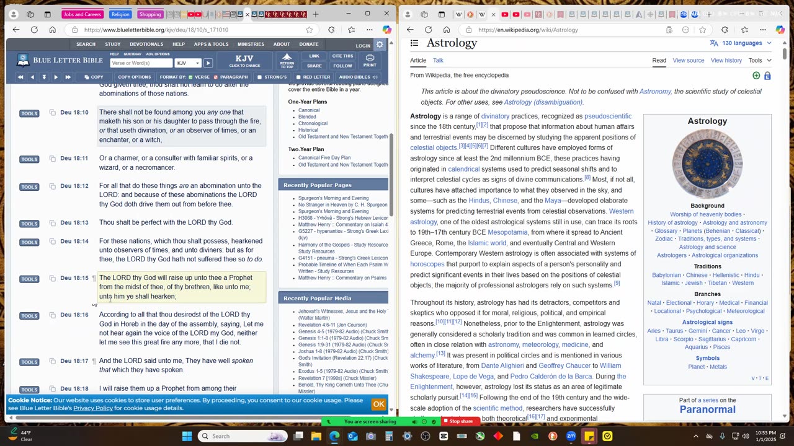The image size is (794, 446).
Task: Open SEARCH menu on Blue Letter Bible
Action: [x=86, y=44]
